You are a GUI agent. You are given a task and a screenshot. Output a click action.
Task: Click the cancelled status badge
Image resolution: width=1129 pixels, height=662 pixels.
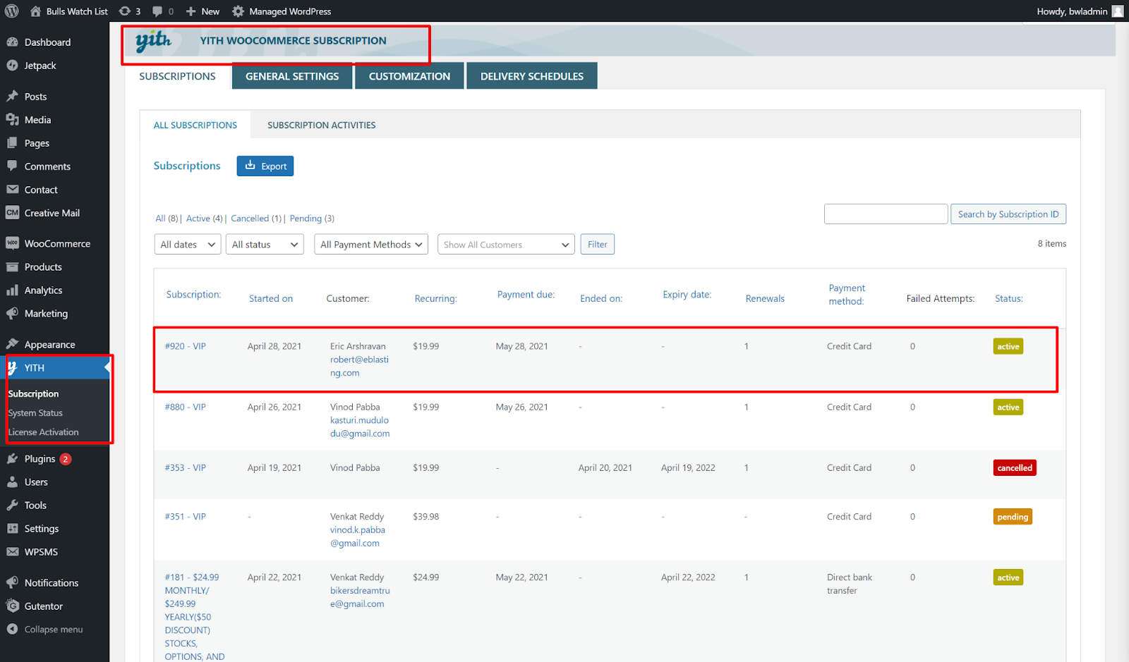[x=1015, y=468]
